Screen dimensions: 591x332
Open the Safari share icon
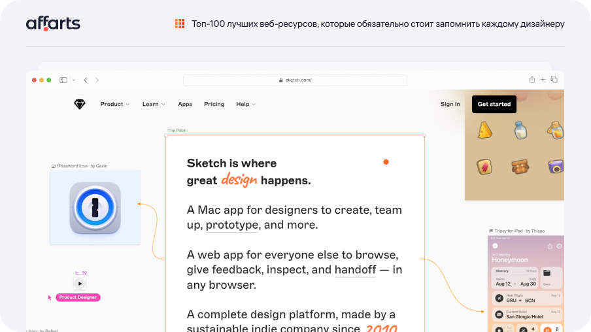[x=532, y=80]
